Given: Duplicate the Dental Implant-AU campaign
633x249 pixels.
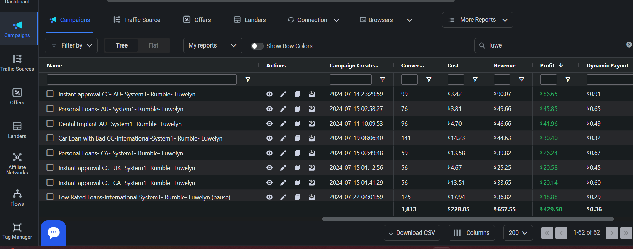Looking at the screenshot, I should [297, 124].
